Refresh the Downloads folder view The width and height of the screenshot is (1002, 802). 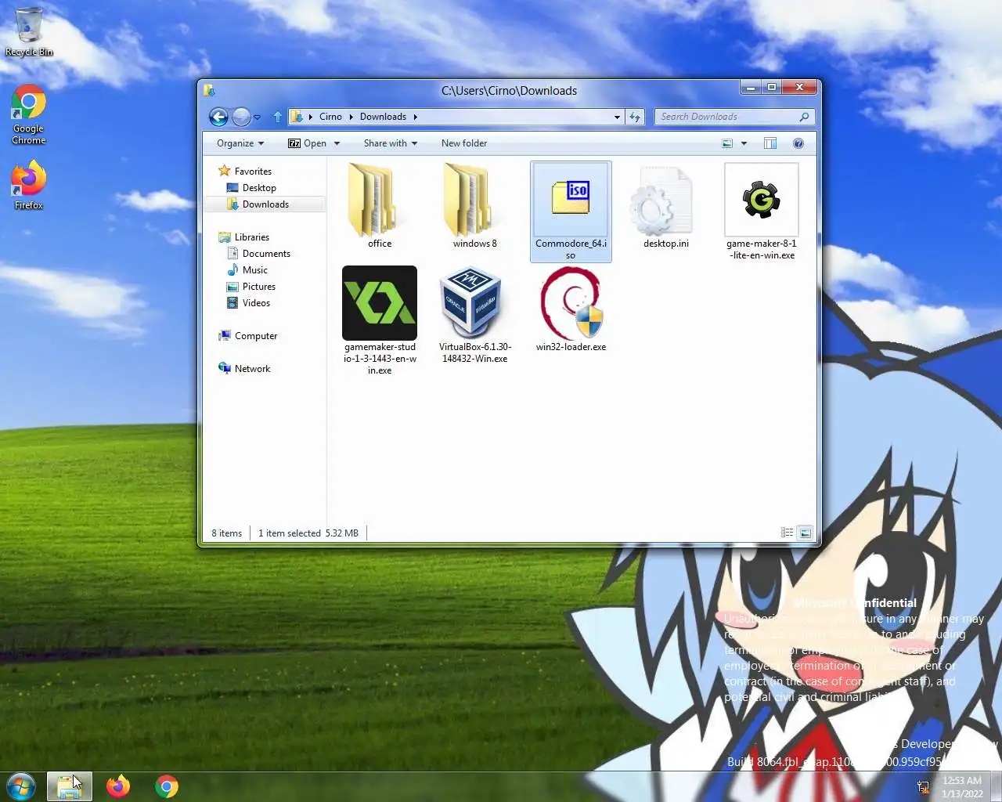(x=635, y=117)
